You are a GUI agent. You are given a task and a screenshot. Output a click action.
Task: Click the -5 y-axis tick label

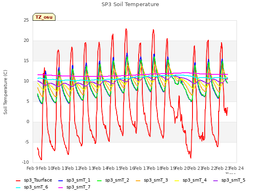pos(27,142)
